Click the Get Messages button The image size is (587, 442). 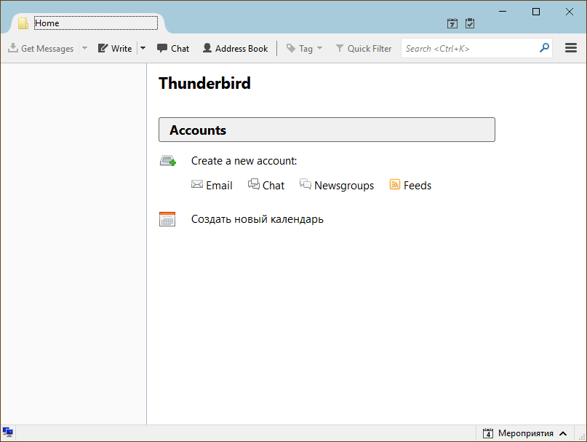tap(41, 48)
